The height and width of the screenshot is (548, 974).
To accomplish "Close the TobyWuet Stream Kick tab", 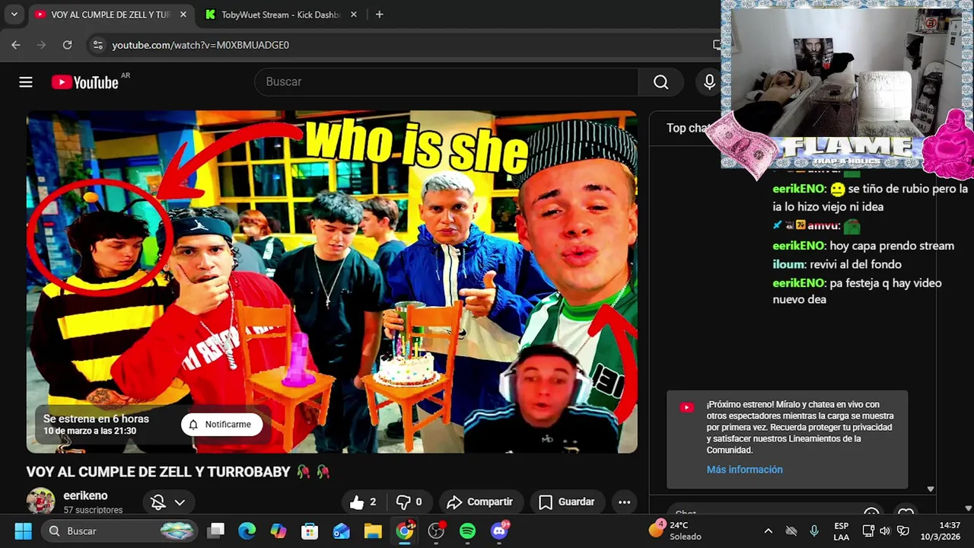I will (353, 14).
